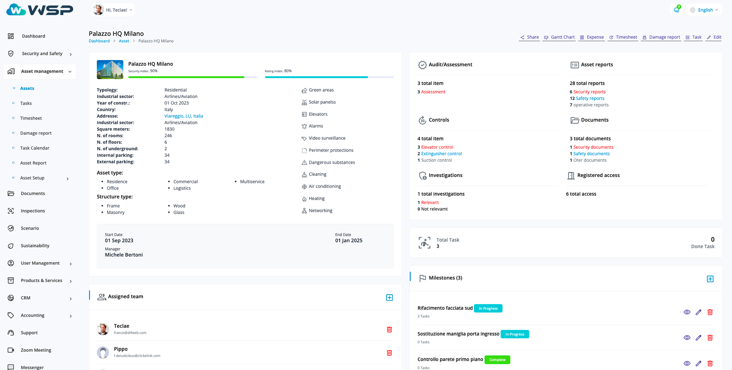This screenshot has height=370, width=732.
Task: Open the Hi, Teclae! user menu
Action: (x=113, y=10)
